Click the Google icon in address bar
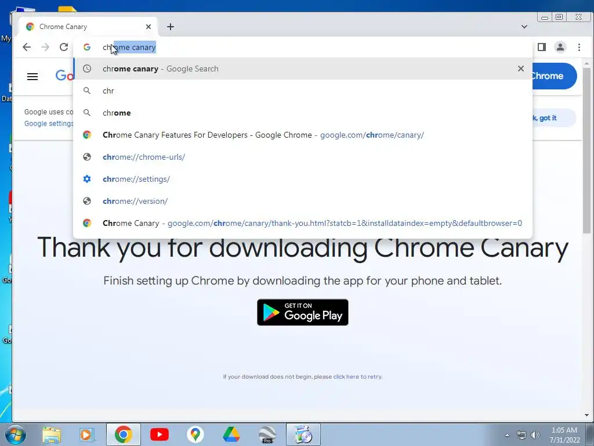This screenshot has width=594, height=446. coord(87,47)
